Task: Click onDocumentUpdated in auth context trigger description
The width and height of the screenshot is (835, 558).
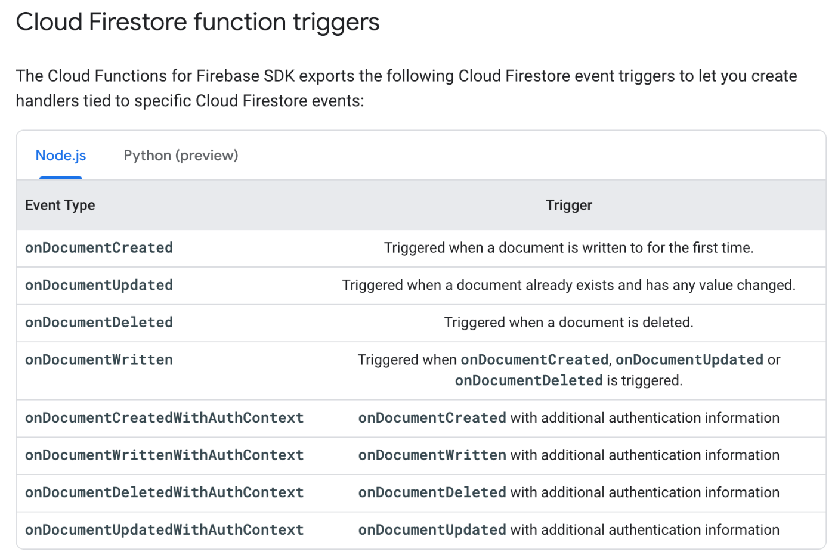Action: (432, 530)
